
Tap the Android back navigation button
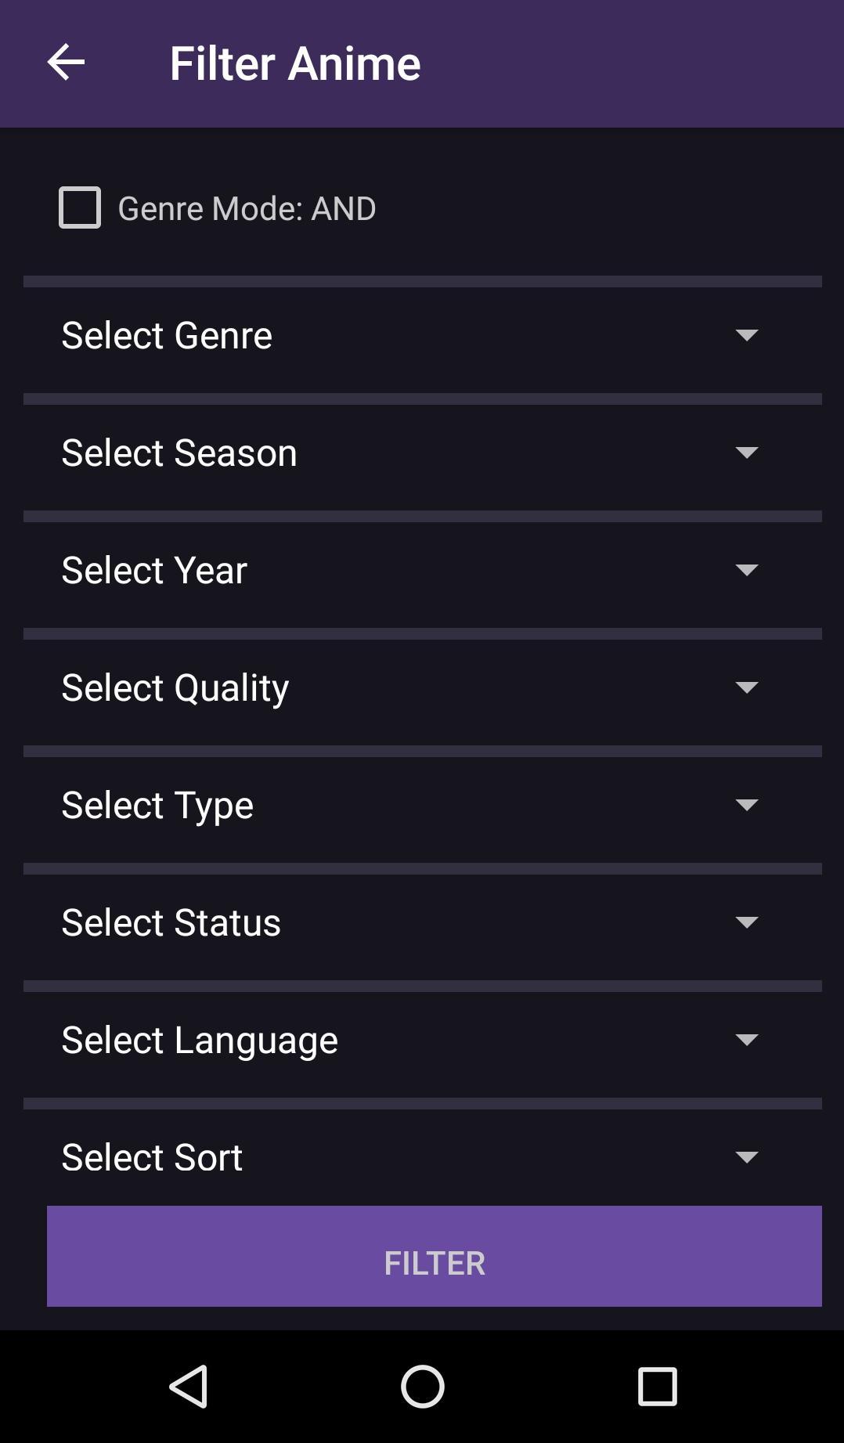point(189,1387)
